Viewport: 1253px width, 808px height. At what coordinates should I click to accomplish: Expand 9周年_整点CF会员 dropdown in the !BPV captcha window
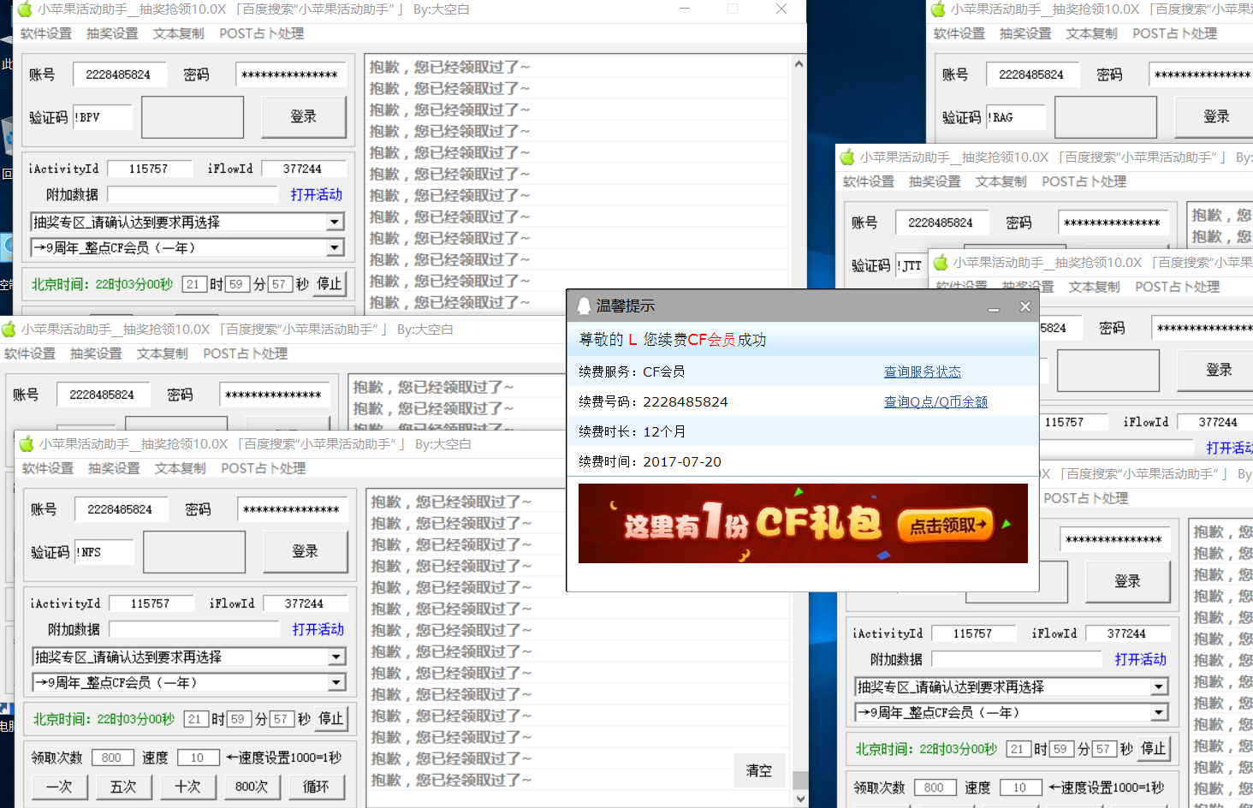tap(336, 248)
